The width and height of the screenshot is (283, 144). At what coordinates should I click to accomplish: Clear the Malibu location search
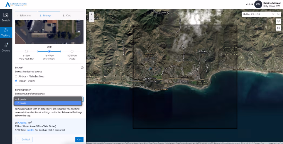(273, 14)
